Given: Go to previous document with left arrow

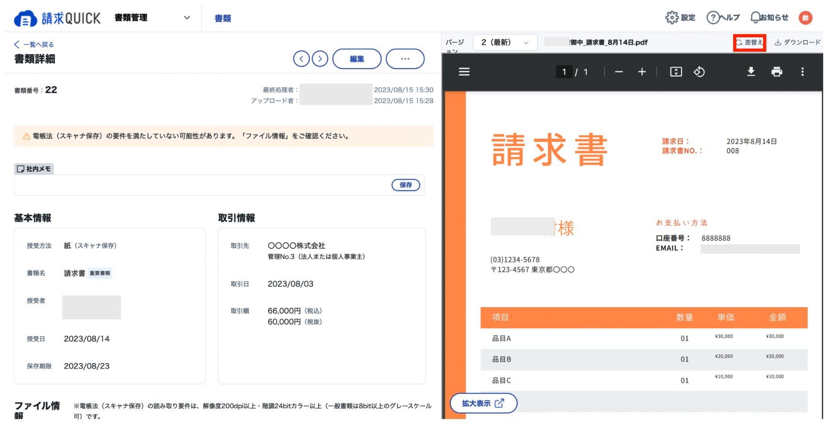Looking at the screenshot, I should (301, 59).
